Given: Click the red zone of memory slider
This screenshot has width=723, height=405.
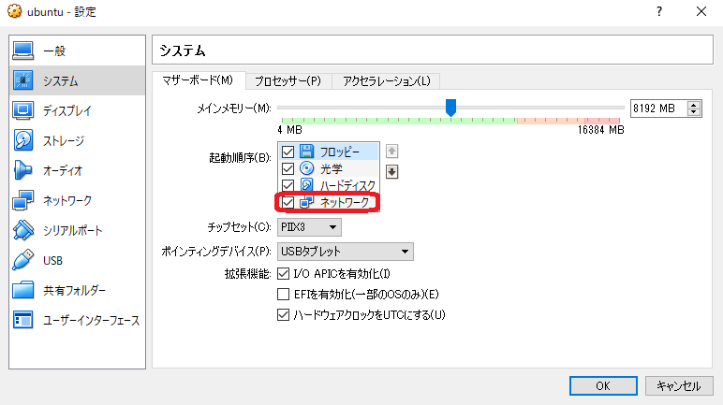Looking at the screenshot, I should tap(602, 121).
